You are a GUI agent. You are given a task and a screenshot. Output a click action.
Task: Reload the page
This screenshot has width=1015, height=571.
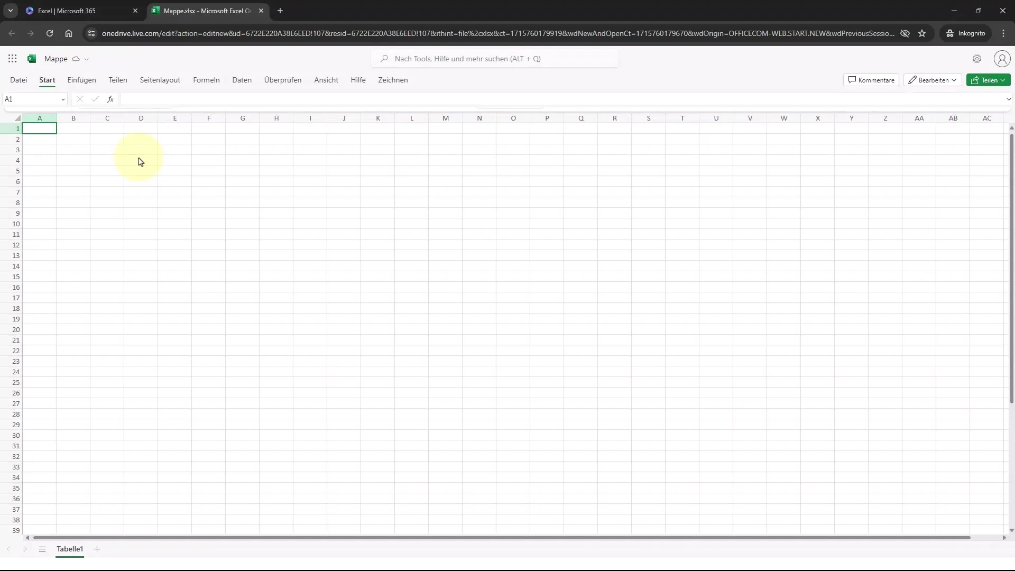(x=50, y=33)
